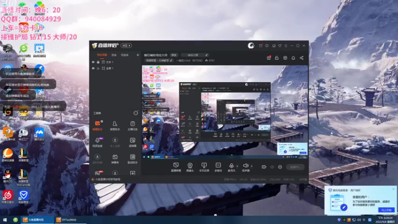
Task: Open the hamburger menu in title bar
Action: [x=286, y=46]
